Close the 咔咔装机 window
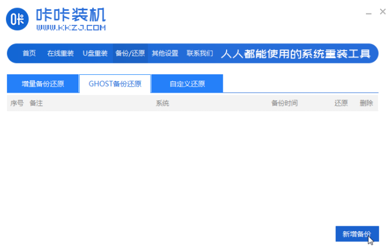Screen dimensions: 392x250 point(382,11)
